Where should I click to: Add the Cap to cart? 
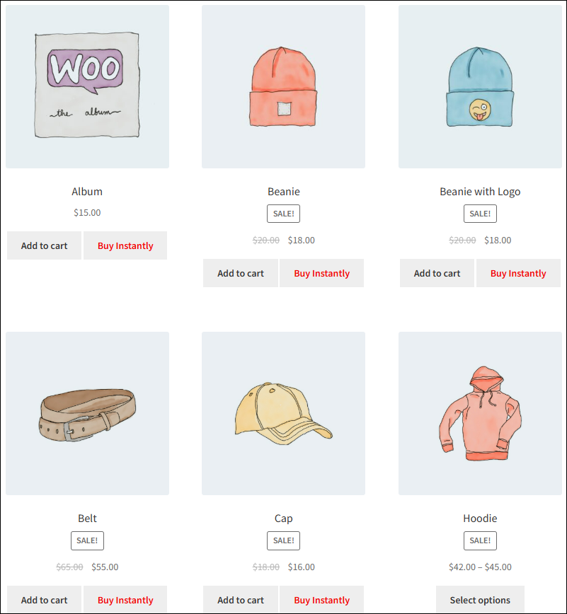tap(241, 600)
